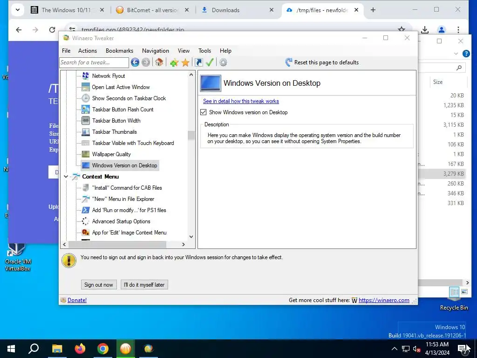477x358 pixels.
Task: Open the Bookmarks menu
Action: (119, 51)
